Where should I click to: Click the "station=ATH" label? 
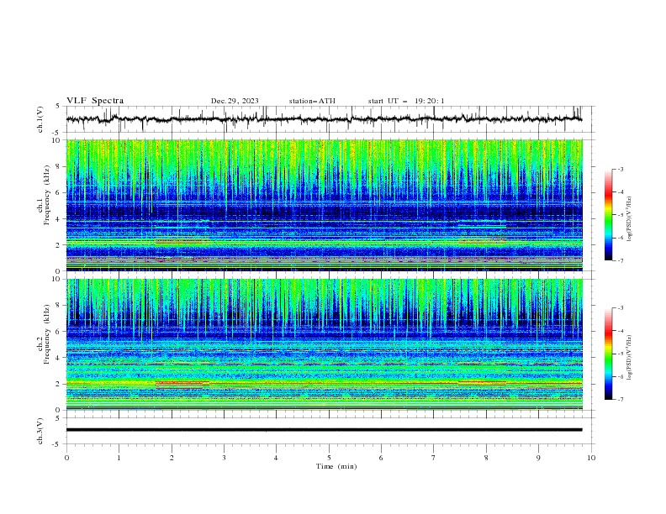click(x=312, y=101)
